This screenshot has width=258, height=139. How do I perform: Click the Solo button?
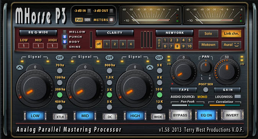[x=208, y=33]
